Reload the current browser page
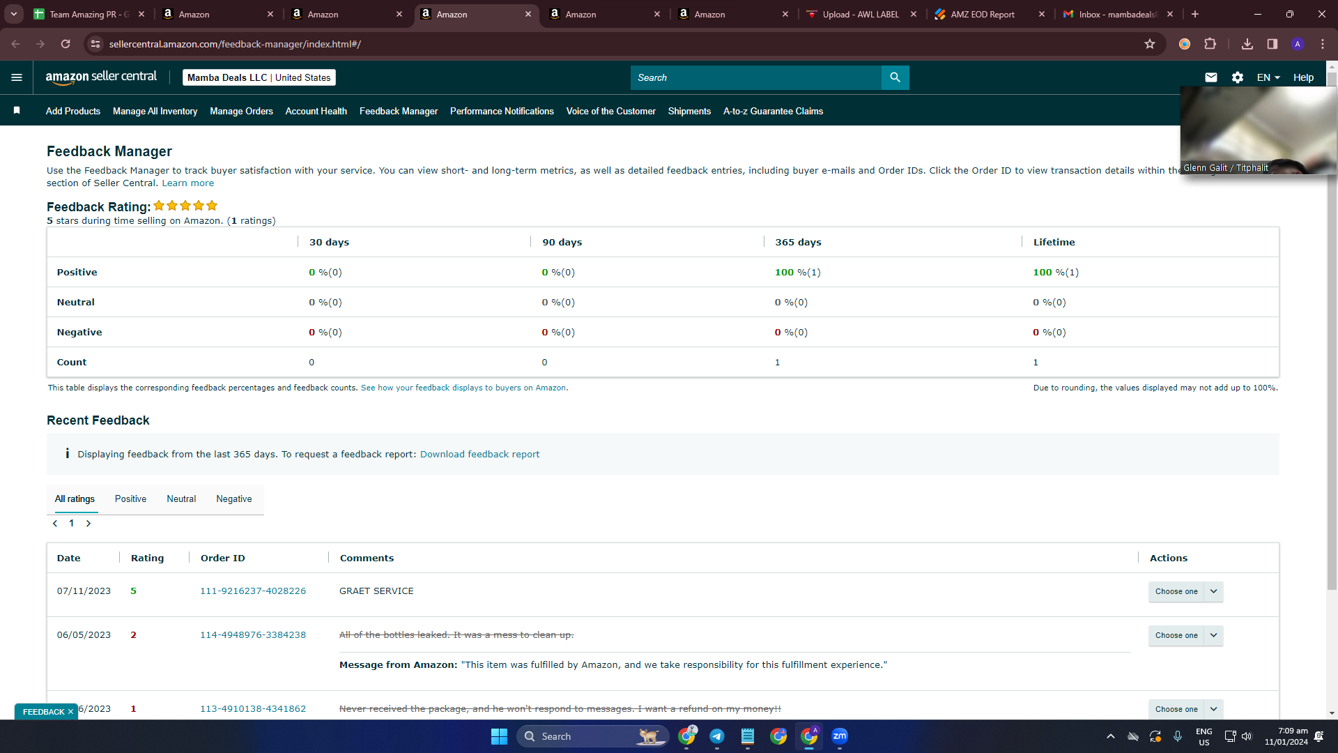The height and width of the screenshot is (753, 1338). 66,44
